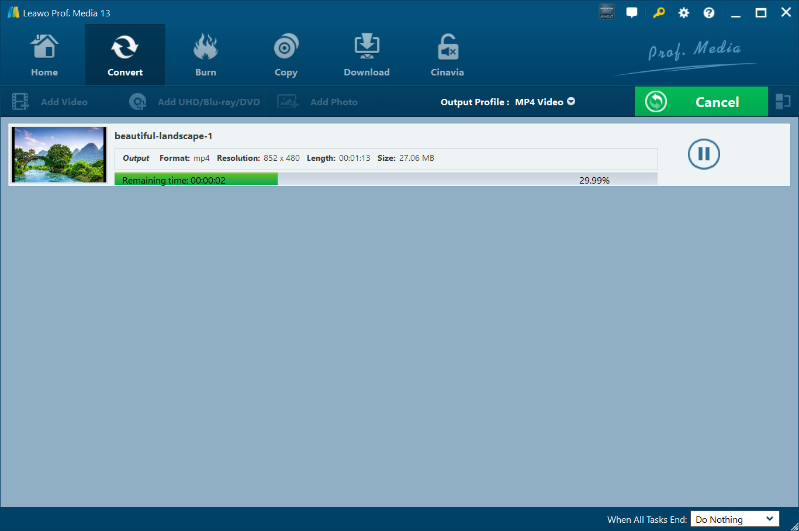799x531 pixels.
Task: Open the Copy module
Action: pyautogui.click(x=286, y=55)
